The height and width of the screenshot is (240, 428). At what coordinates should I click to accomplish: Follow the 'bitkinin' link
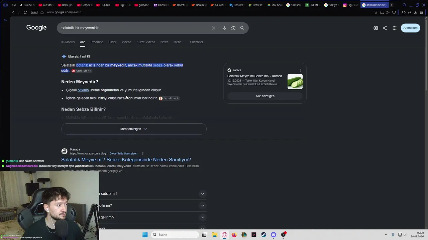pyautogui.click(x=83, y=90)
